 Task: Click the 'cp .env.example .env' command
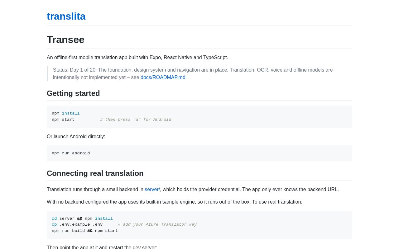click(77, 225)
